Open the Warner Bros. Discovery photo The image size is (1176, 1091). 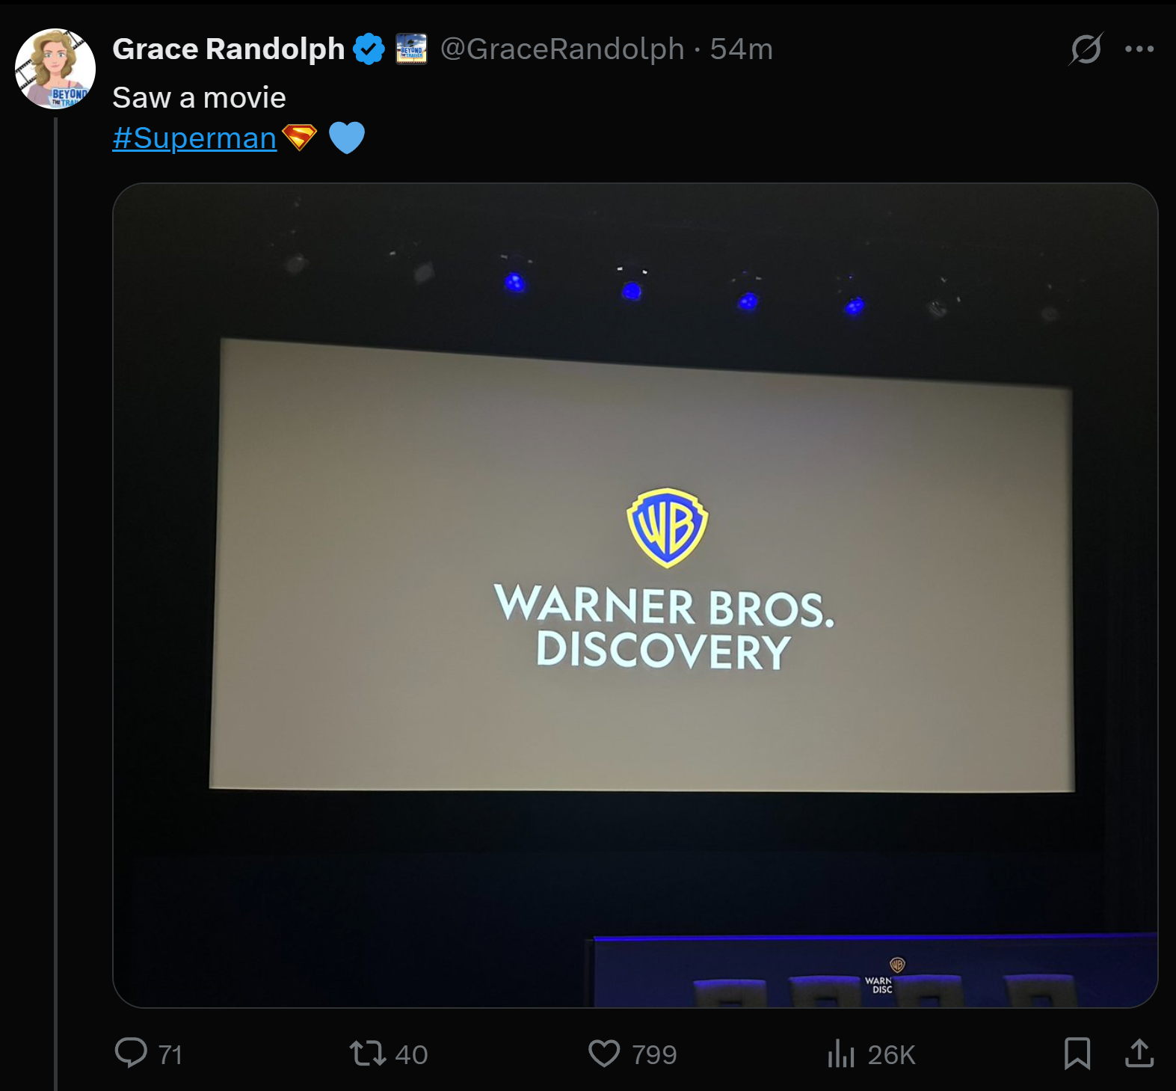coord(635,595)
